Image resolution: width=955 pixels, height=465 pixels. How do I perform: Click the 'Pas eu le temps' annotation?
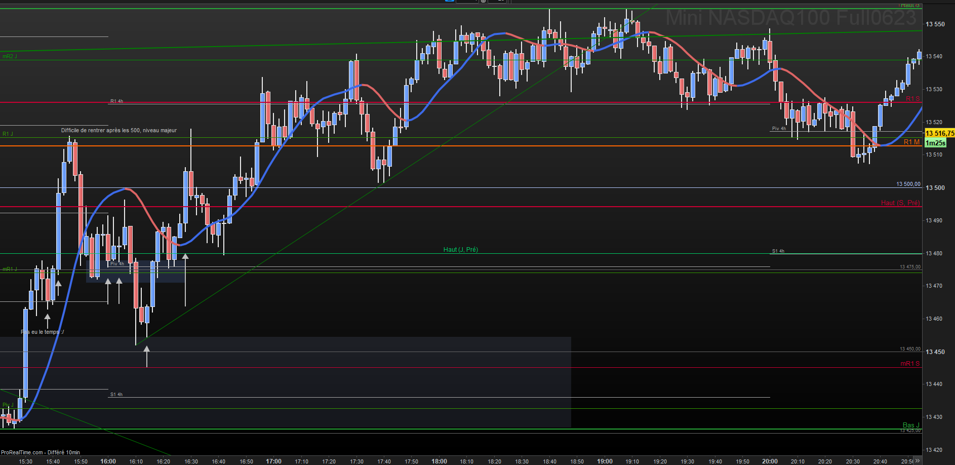(x=43, y=332)
